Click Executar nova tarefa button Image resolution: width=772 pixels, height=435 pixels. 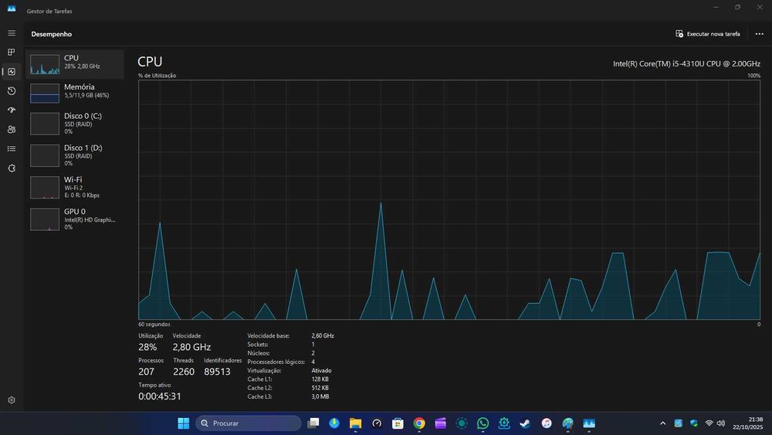707,34
